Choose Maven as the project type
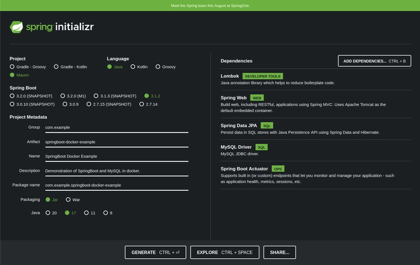Image resolution: width=420 pixels, height=265 pixels. click(19, 75)
